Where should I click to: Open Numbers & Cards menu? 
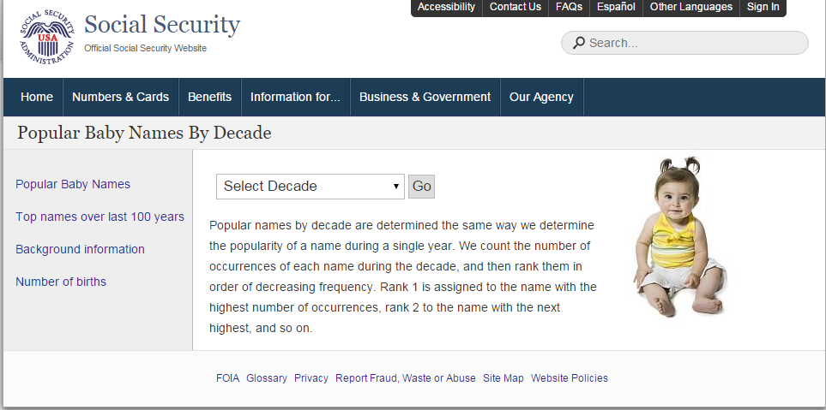(120, 97)
